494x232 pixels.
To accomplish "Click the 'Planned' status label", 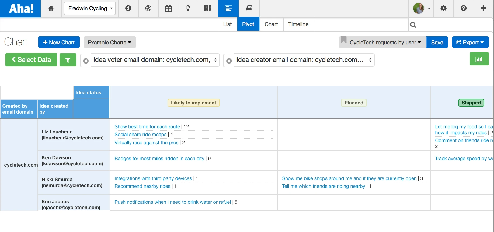I will pos(354,103).
